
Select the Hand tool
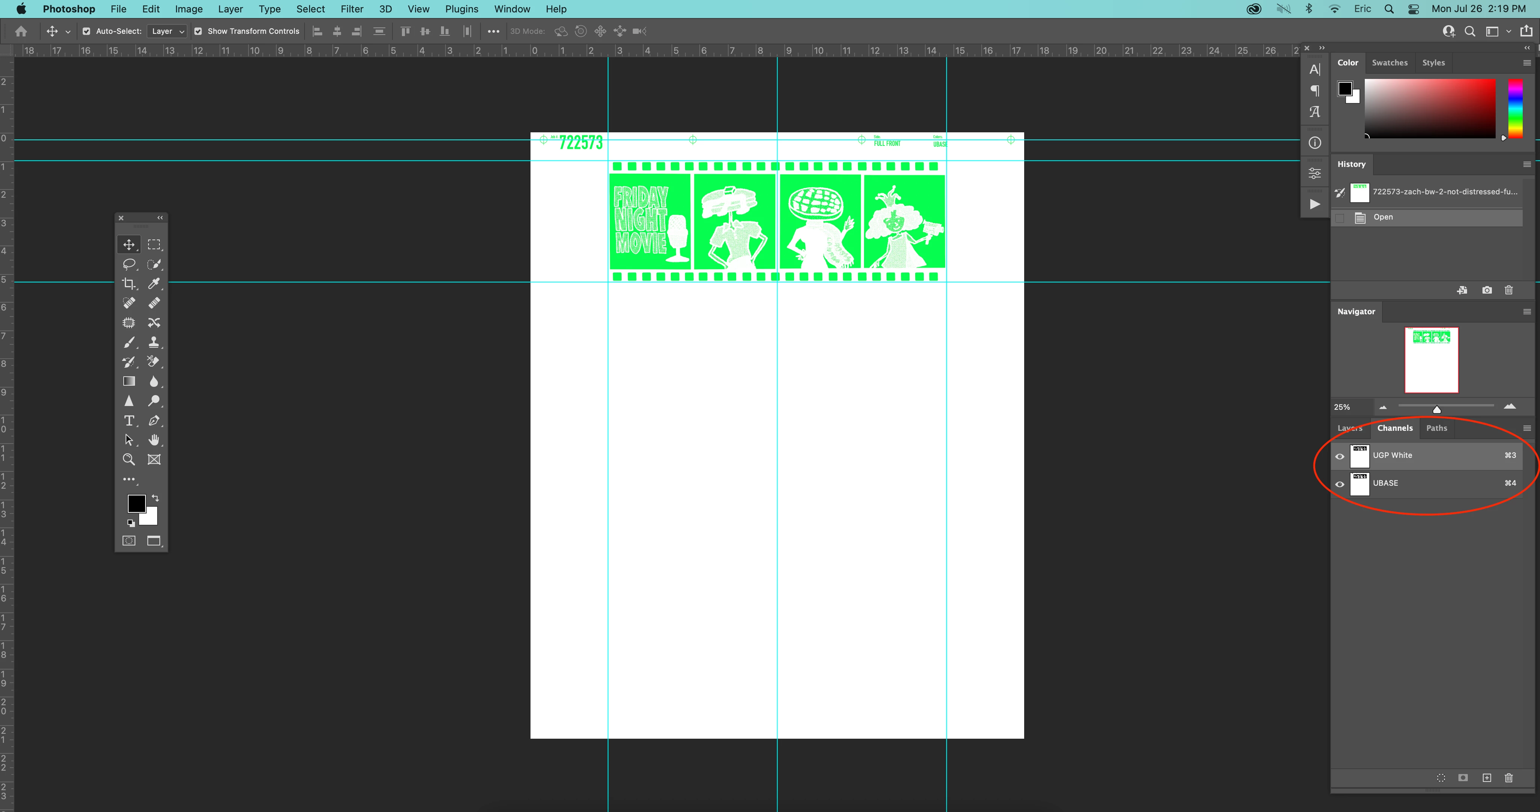pyautogui.click(x=154, y=440)
